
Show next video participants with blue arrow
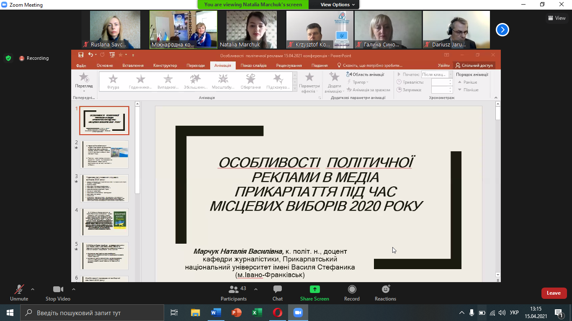(x=502, y=30)
